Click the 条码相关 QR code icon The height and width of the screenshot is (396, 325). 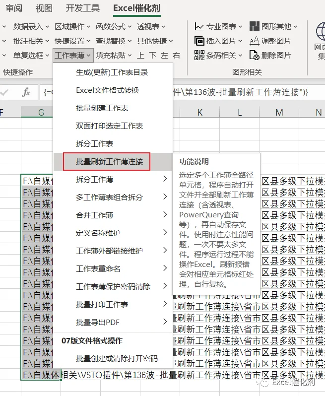199,55
